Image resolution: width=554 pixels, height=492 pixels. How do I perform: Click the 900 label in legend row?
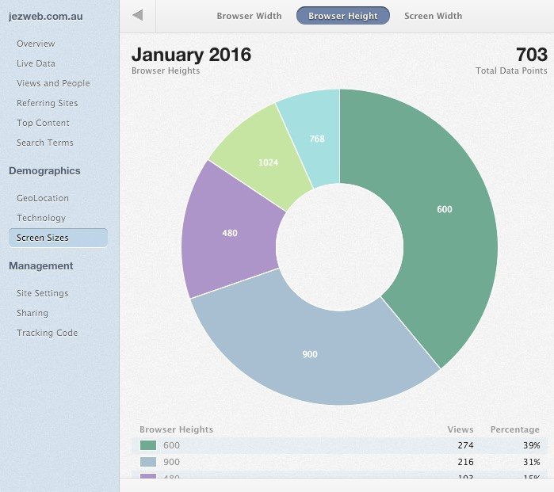(x=171, y=462)
